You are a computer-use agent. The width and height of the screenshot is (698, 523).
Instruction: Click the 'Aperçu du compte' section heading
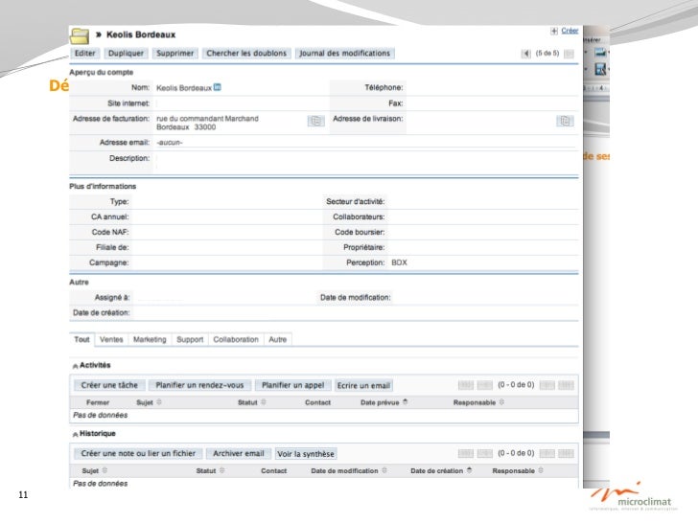101,73
